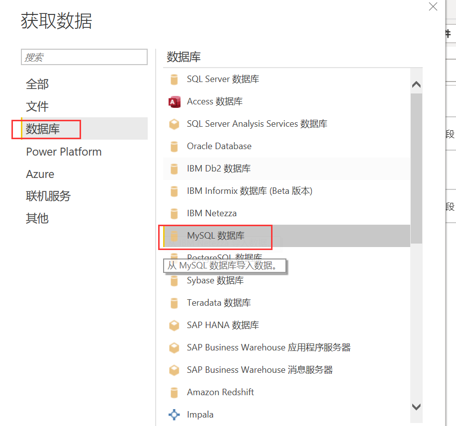Click the SQL Server database cylinder icon
This screenshot has width=456, height=426.
click(x=174, y=79)
